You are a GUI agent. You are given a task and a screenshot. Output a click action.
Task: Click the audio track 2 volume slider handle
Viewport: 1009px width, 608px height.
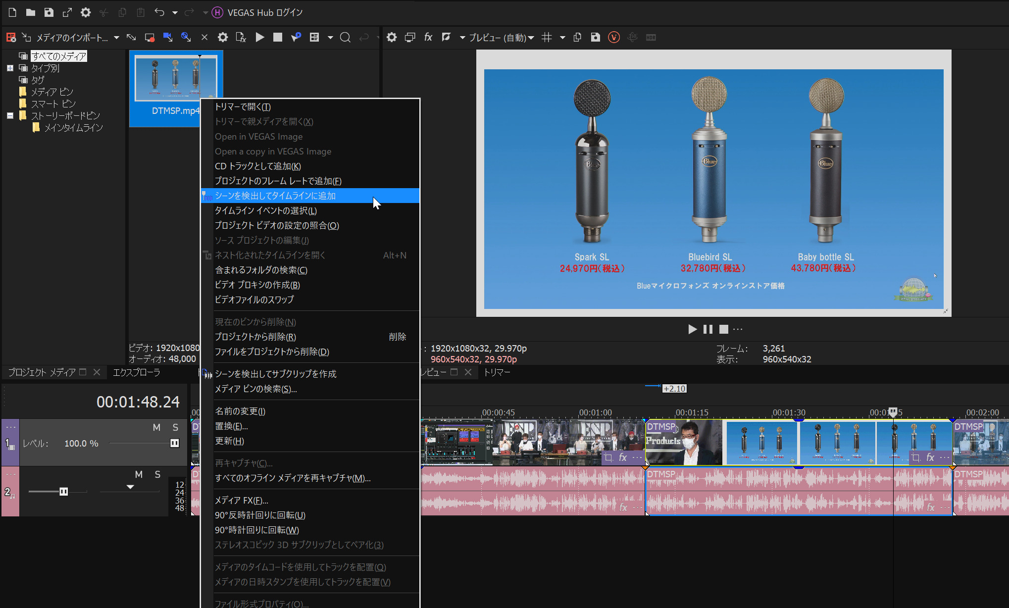pyautogui.click(x=63, y=492)
